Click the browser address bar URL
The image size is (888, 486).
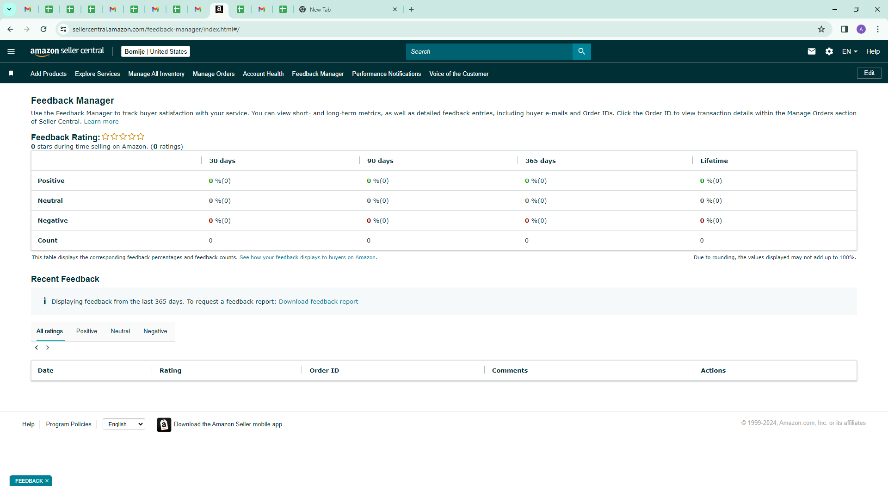pyautogui.click(x=156, y=29)
